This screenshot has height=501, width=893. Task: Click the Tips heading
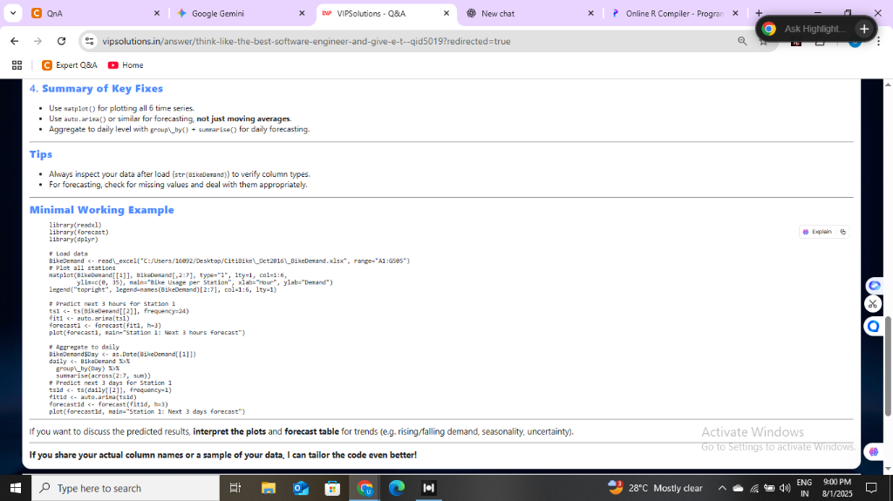[41, 154]
